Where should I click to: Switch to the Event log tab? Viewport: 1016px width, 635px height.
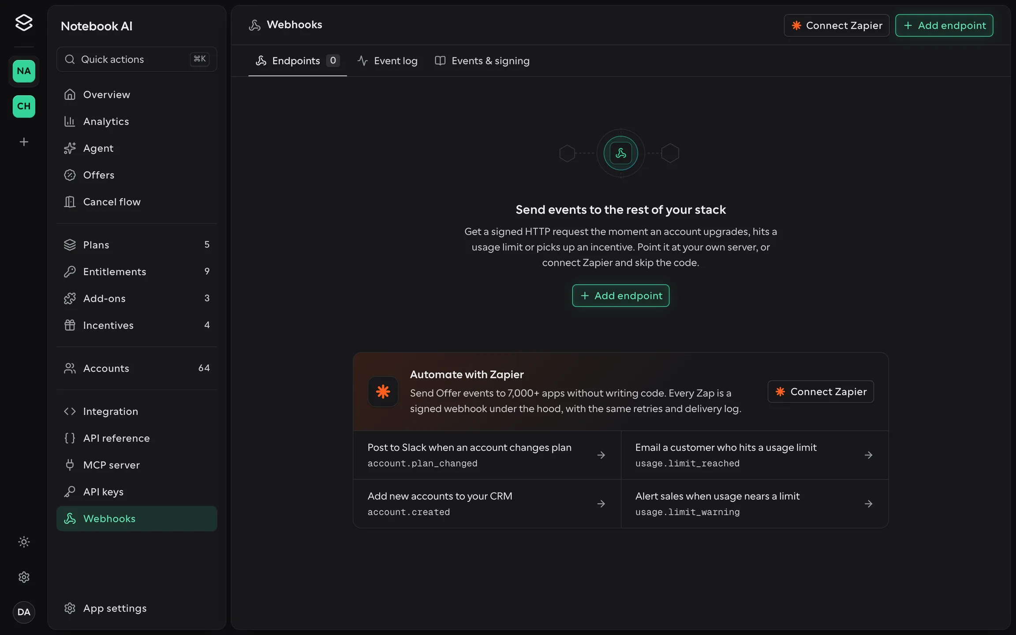coord(387,61)
